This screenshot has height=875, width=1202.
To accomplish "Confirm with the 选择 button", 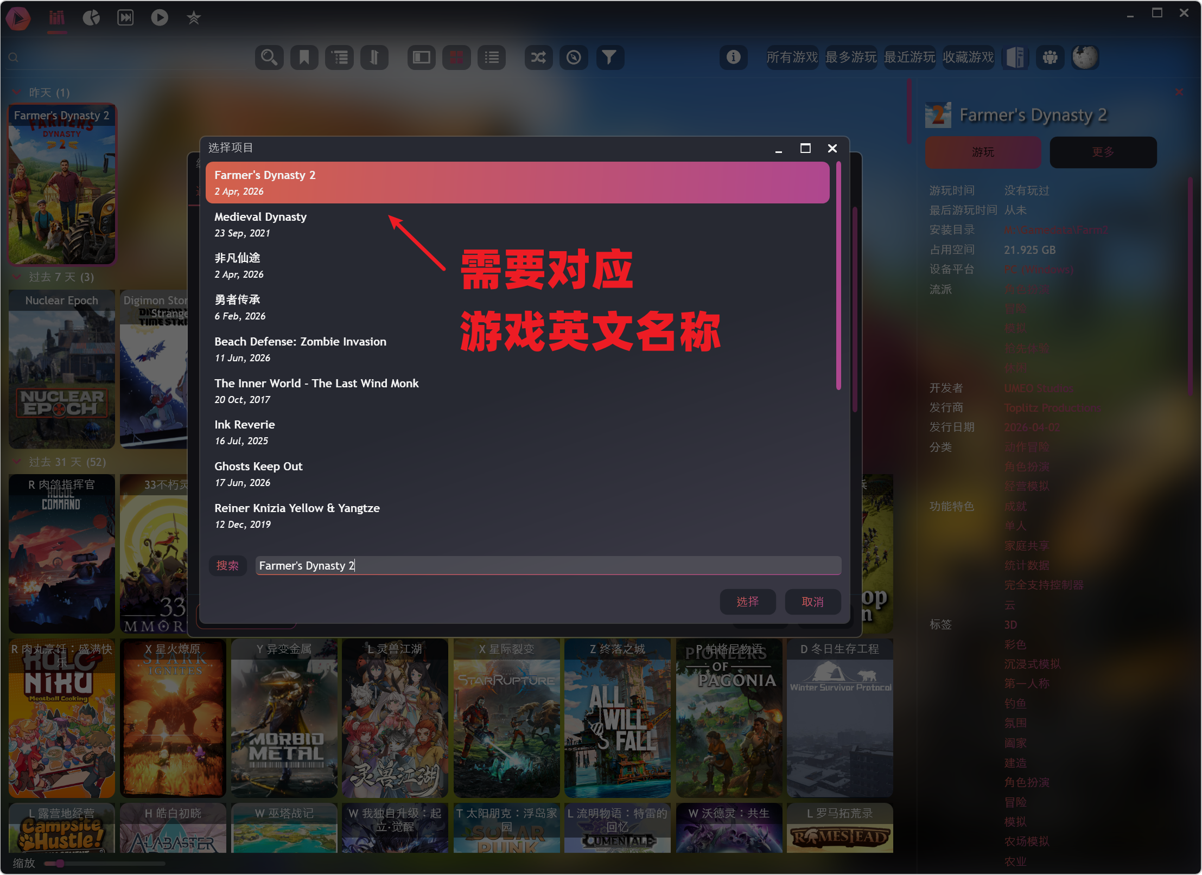I will (x=748, y=602).
